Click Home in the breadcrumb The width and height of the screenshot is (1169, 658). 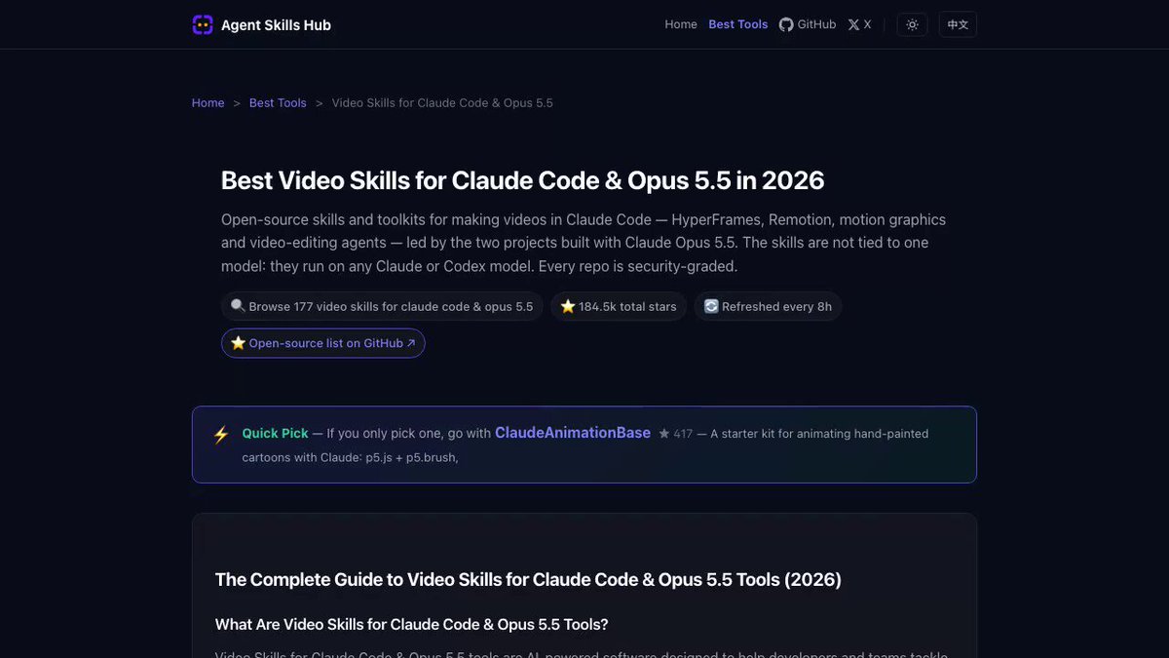coord(208,102)
